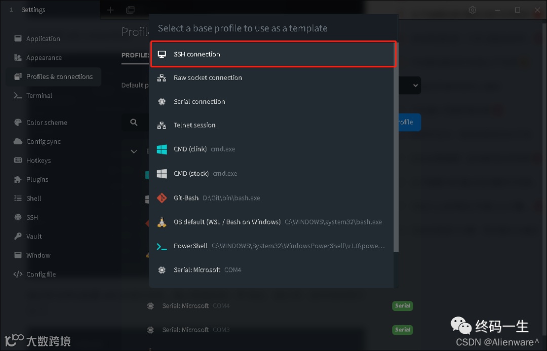Open the Color scheme palette icon in sidebar
This screenshot has width=547, height=351.
pyautogui.click(x=18, y=123)
